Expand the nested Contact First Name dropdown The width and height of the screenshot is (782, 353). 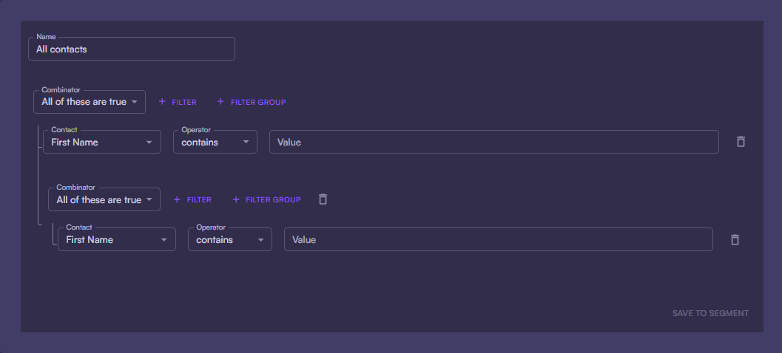click(116, 239)
